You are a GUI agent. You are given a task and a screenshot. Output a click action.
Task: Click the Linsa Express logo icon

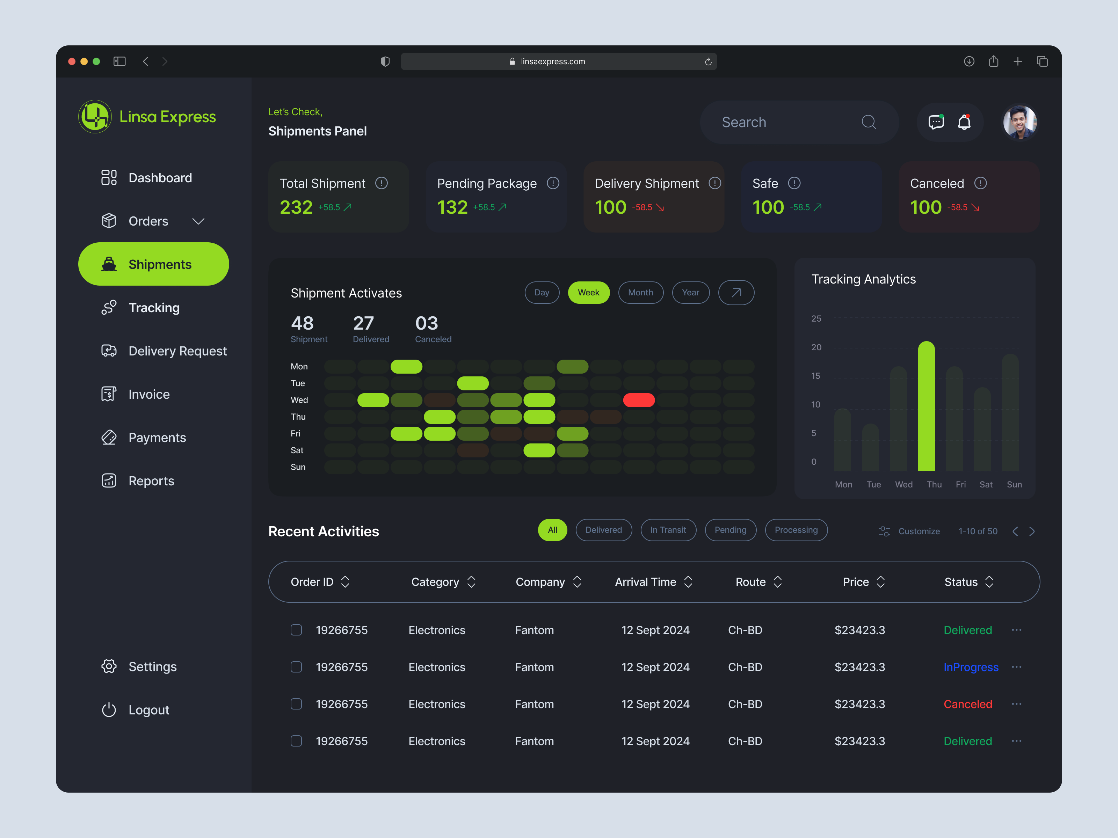pyautogui.click(x=95, y=117)
